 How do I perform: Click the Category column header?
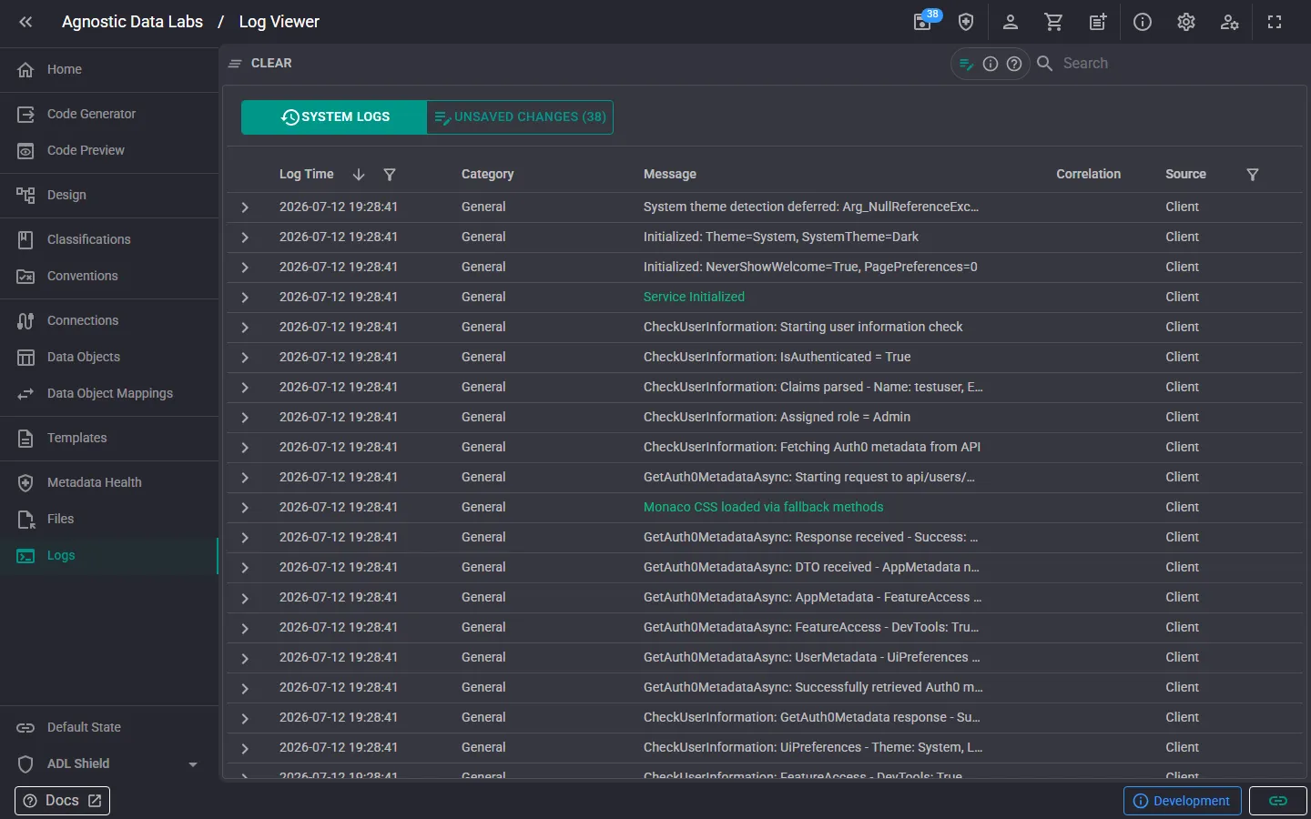[487, 174]
